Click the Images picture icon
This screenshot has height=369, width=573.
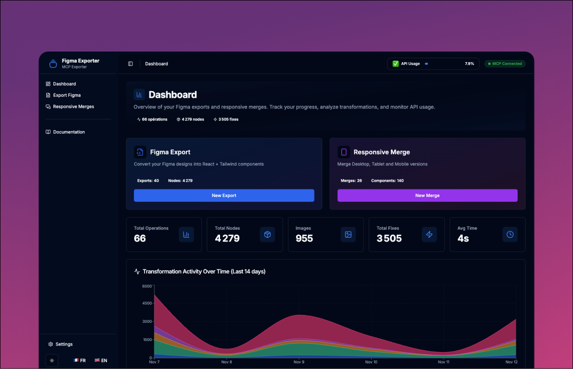[348, 235]
